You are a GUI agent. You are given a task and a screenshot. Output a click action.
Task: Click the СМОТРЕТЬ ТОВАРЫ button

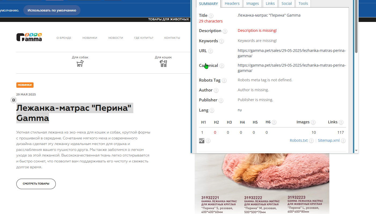click(x=36, y=184)
